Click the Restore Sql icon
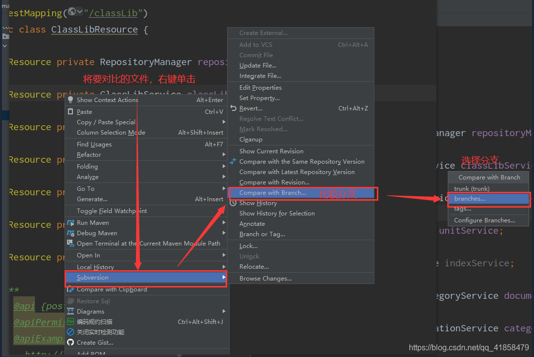The width and height of the screenshot is (534, 357). pos(70,301)
